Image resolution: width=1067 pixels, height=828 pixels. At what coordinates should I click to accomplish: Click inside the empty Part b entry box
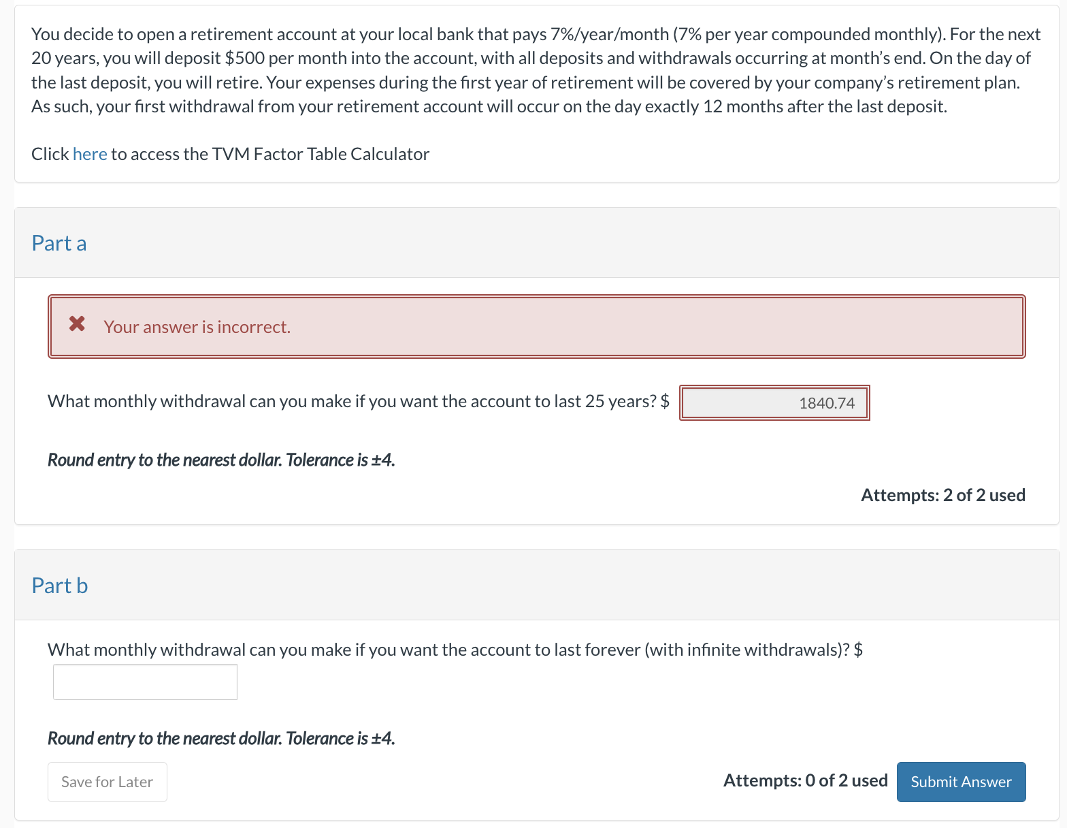tap(144, 682)
